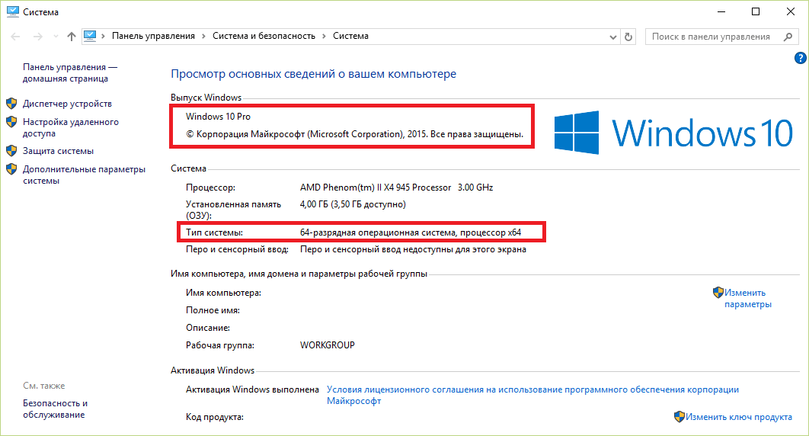The image size is (809, 436).
Task: Click the computer icon in the address bar
Action: pyautogui.click(x=90, y=36)
